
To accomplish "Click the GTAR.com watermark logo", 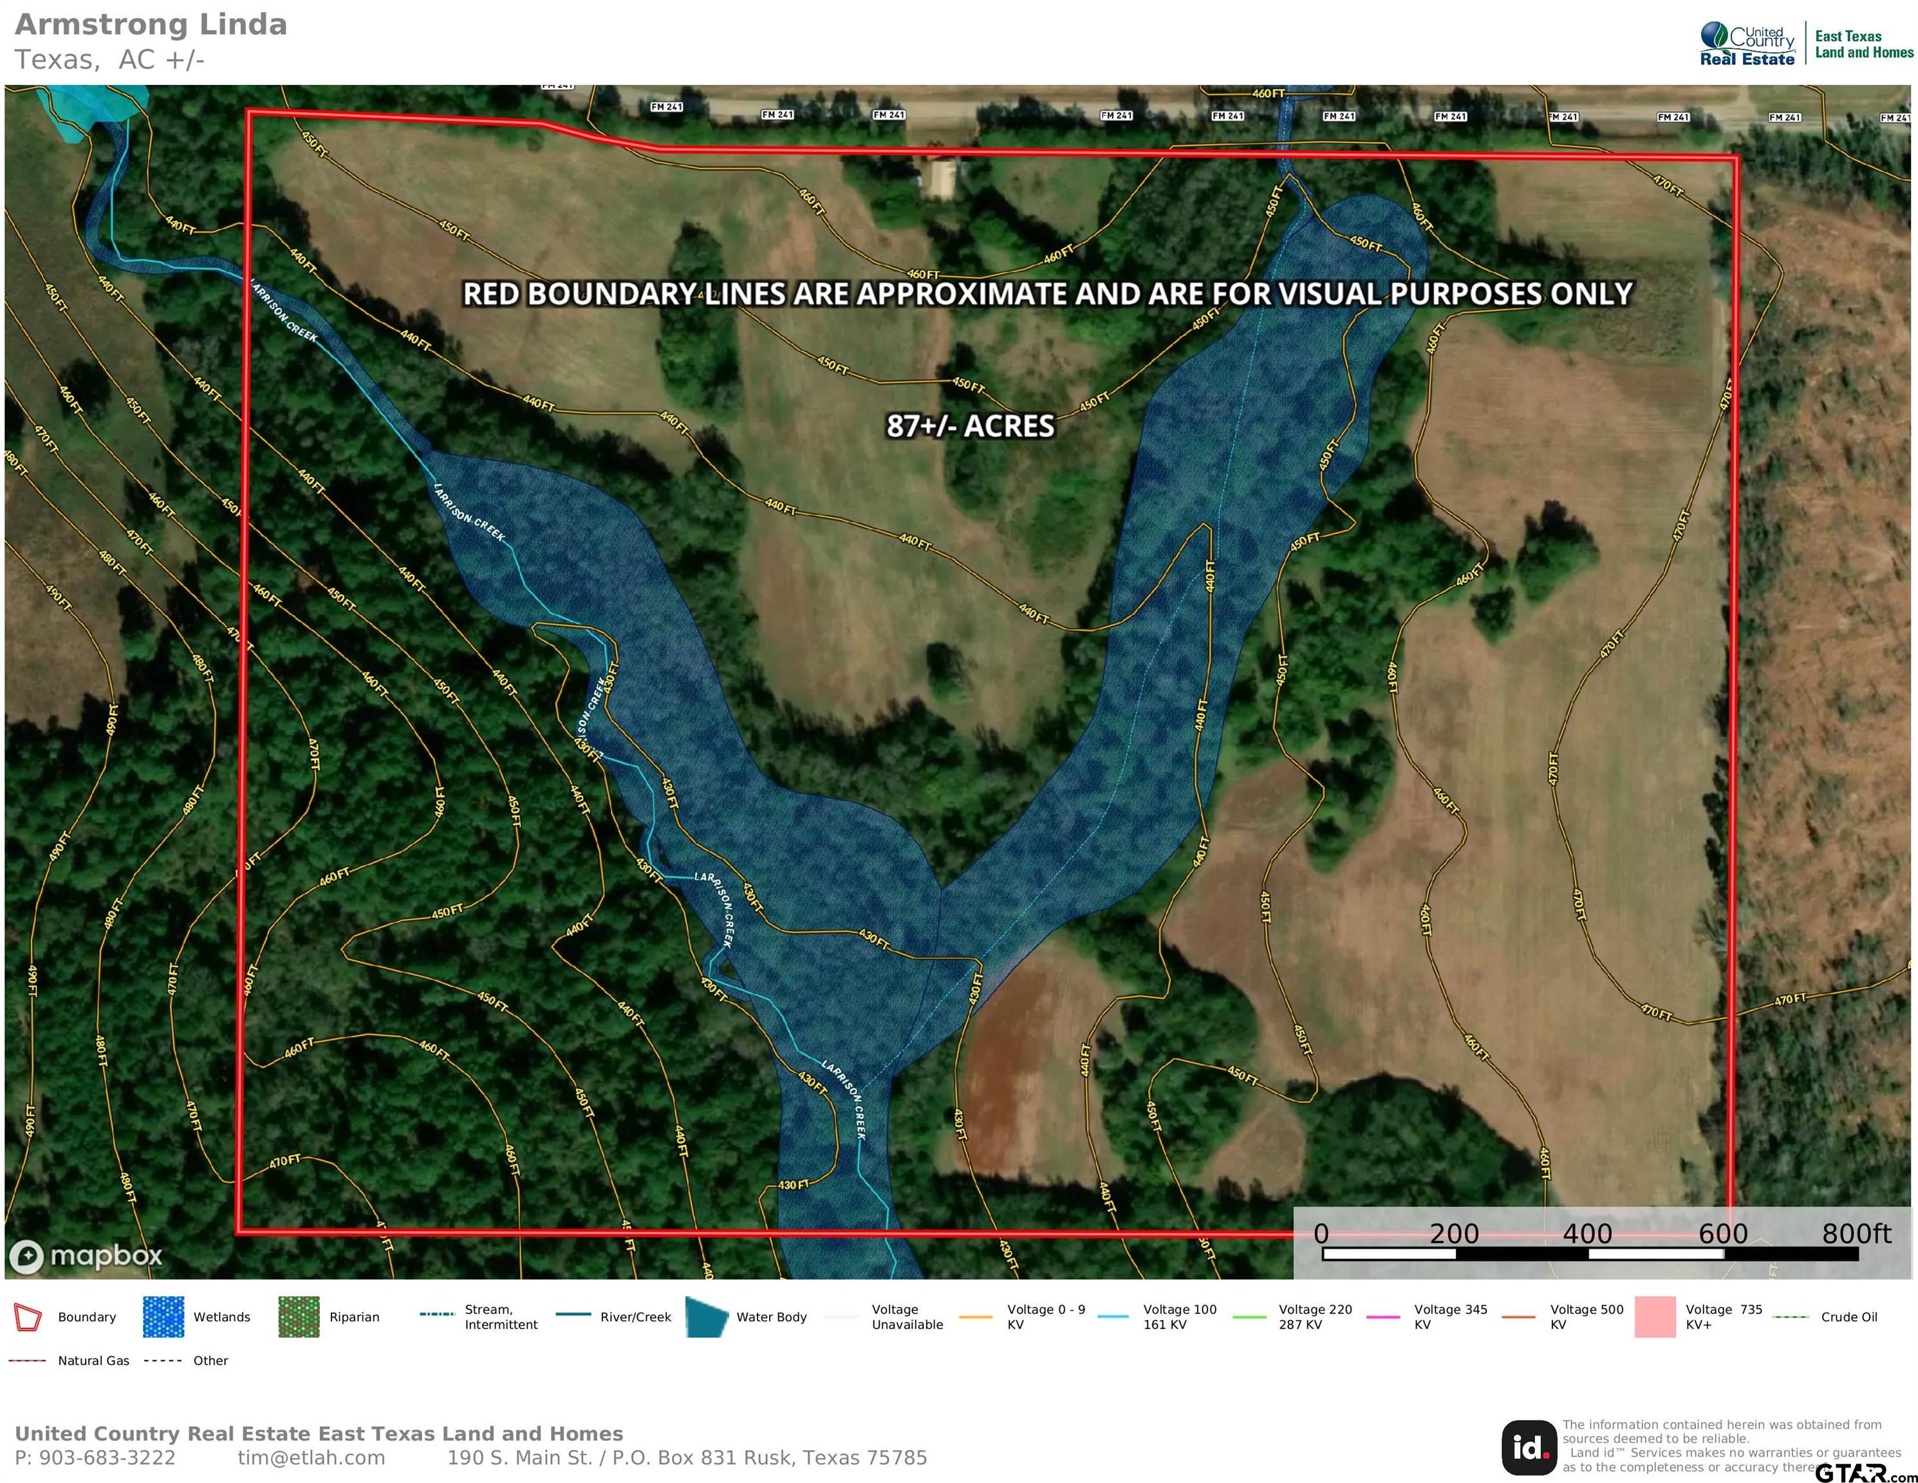I will pyautogui.click(x=1865, y=1473).
